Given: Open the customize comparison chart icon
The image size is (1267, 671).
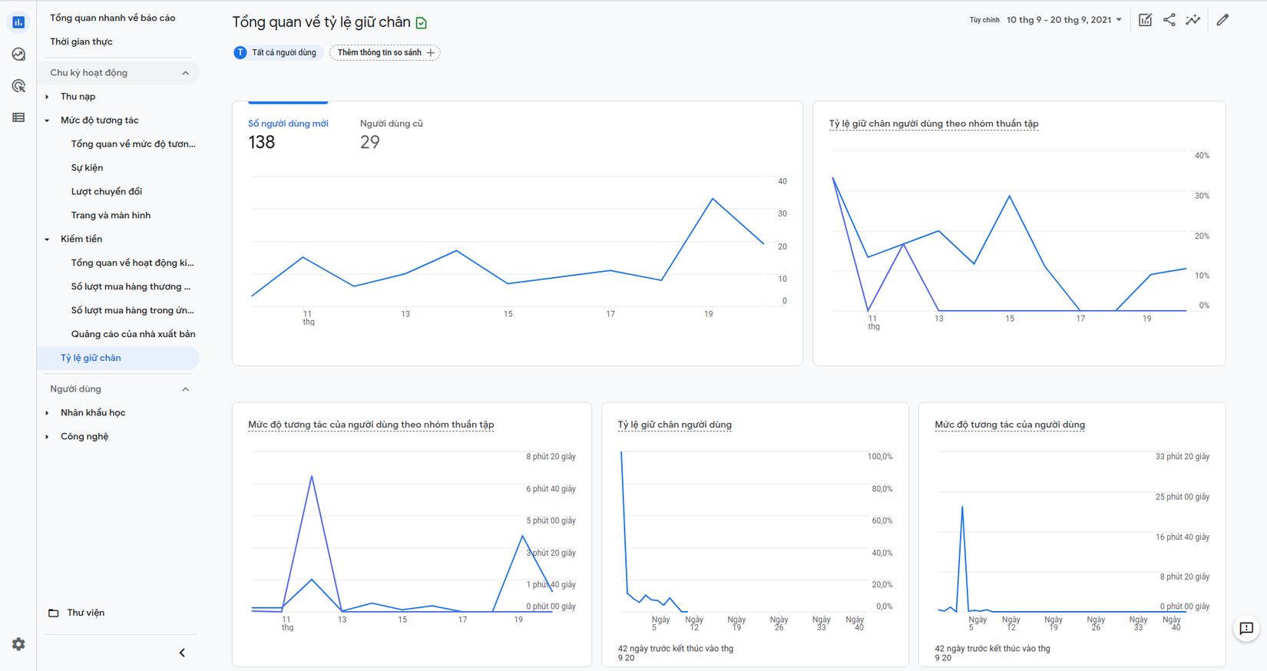Looking at the screenshot, I should pos(1145,20).
